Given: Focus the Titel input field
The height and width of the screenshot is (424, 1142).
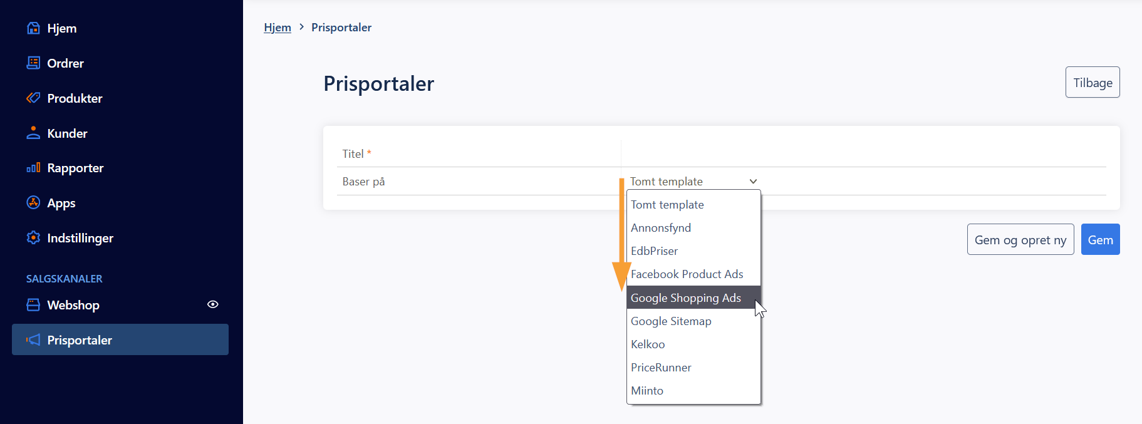Looking at the screenshot, I should coord(864,153).
